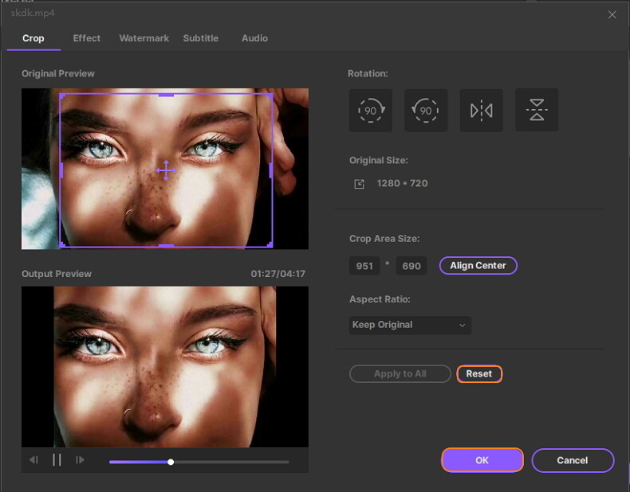Switch to the Effect tab

click(x=87, y=38)
